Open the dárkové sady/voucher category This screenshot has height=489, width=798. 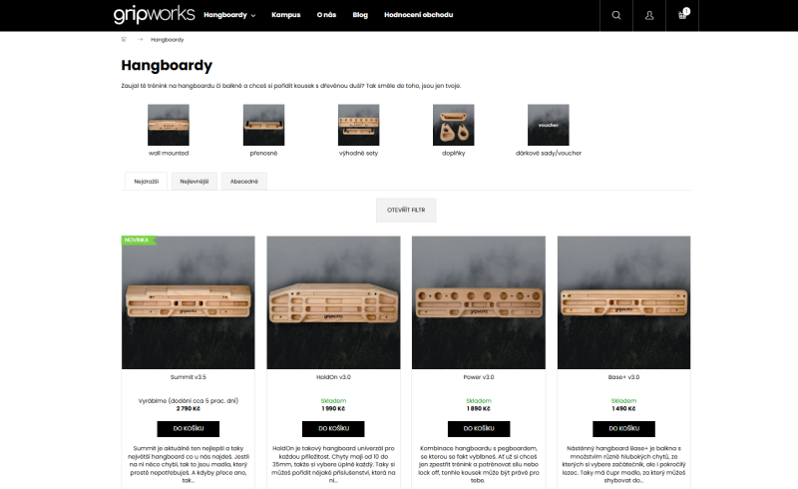[x=548, y=125]
